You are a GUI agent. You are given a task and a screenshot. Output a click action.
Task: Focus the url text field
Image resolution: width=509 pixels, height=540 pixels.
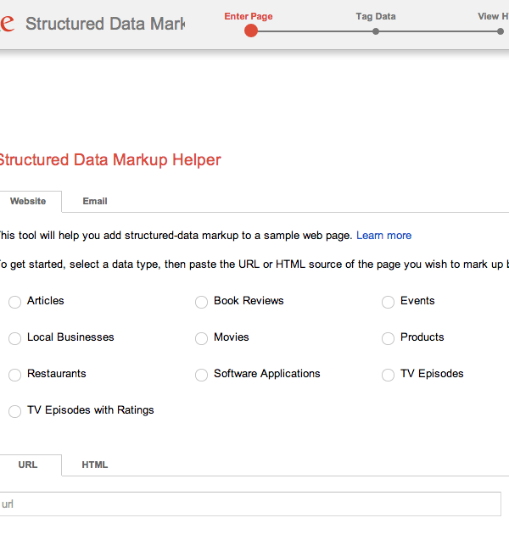point(250,504)
